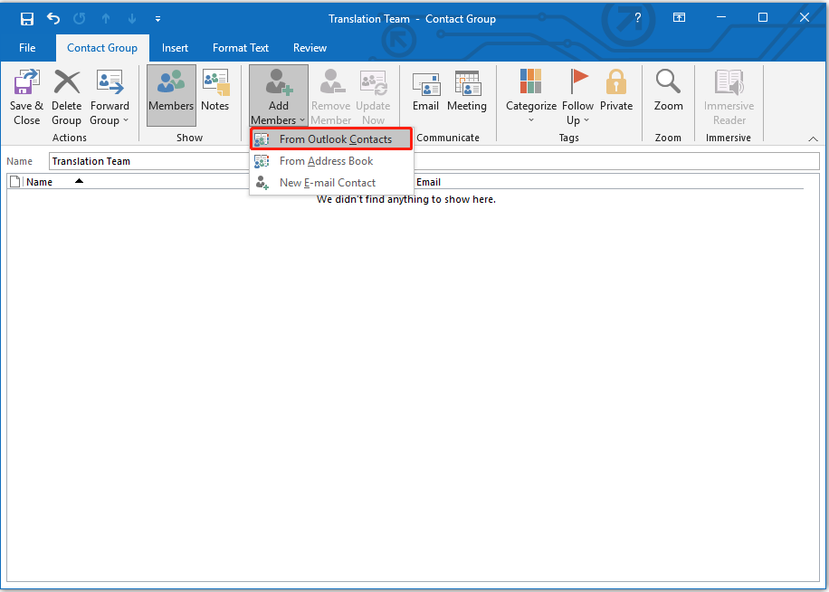This screenshot has width=829, height=592.
Task: Apply Categorize to the contact group
Action: [530, 95]
